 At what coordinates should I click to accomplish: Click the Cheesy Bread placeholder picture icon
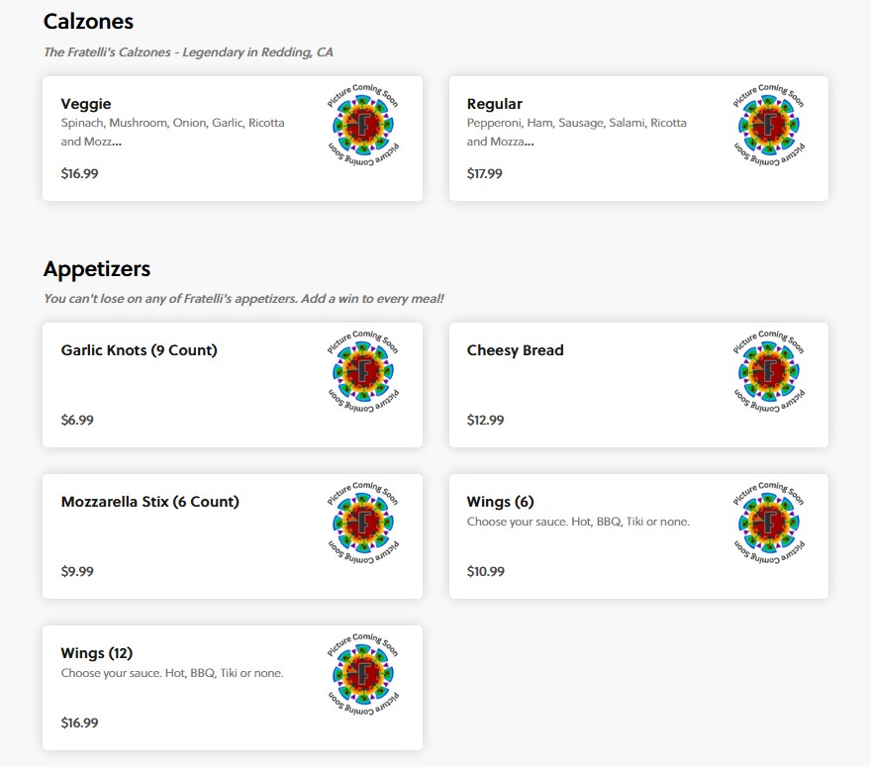tap(769, 371)
